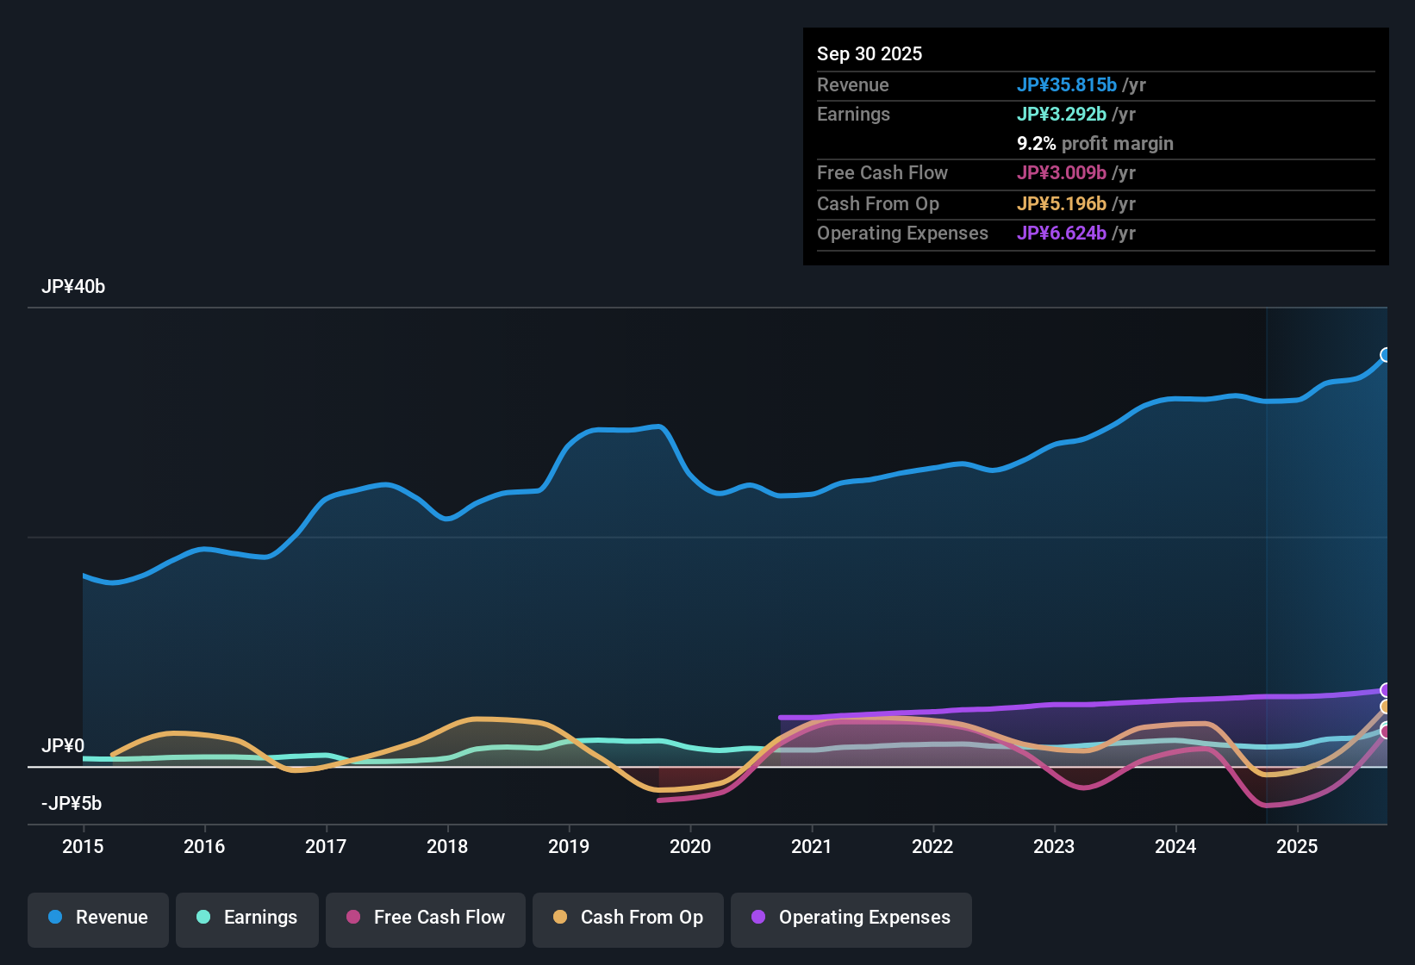This screenshot has height=965, width=1415.
Task: Toggle the Operating Expenses series off
Action: (851, 918)
